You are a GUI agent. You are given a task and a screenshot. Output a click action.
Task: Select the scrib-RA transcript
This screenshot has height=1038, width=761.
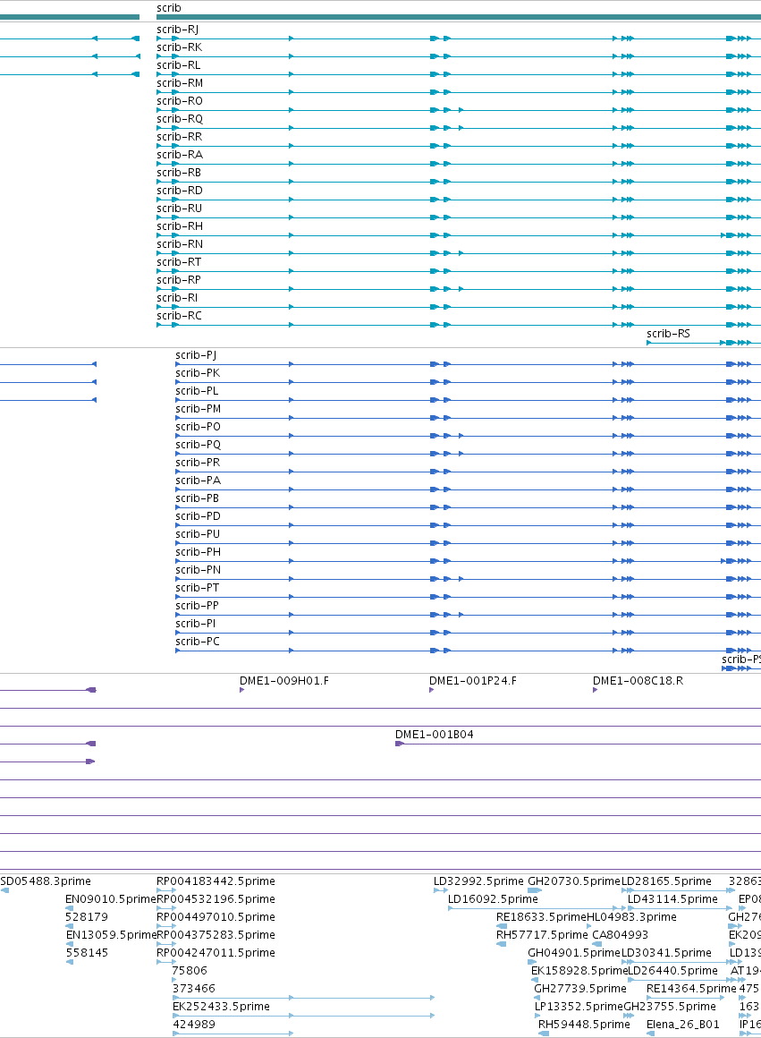(180, 154)
